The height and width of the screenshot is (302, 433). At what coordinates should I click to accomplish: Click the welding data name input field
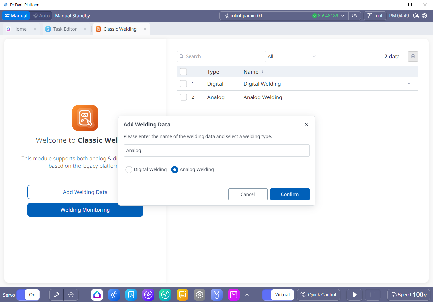(x=216, y=150)
